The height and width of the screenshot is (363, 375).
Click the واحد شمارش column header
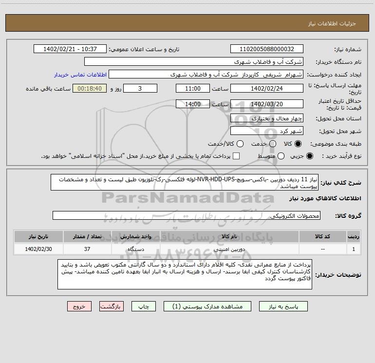[135, 236]
